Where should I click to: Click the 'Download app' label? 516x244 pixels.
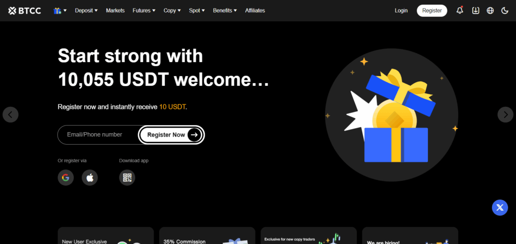pyautogui.click(x=134, y=161)
